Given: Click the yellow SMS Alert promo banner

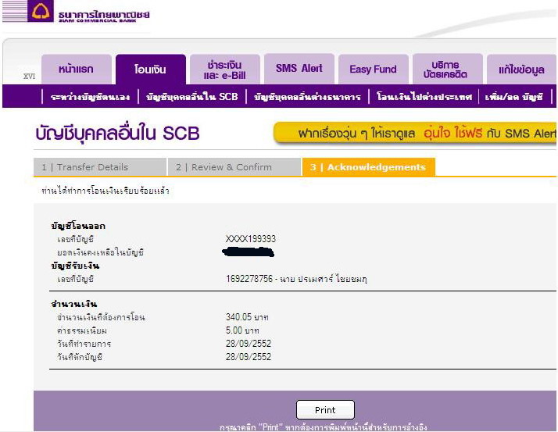Looking at the screenshot, I should tap(415, 133).
